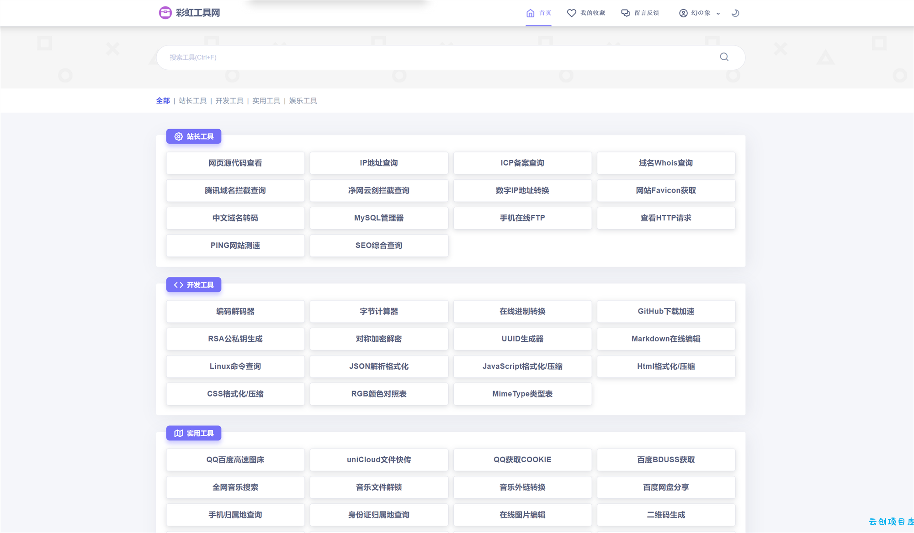Click the home icon beside 首页
The height and width of the screenshot is (533, 914).
pyautogui.click(x=530, y=13)
